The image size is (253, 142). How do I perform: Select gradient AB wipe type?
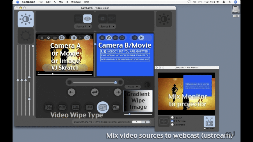pos(116,107)
